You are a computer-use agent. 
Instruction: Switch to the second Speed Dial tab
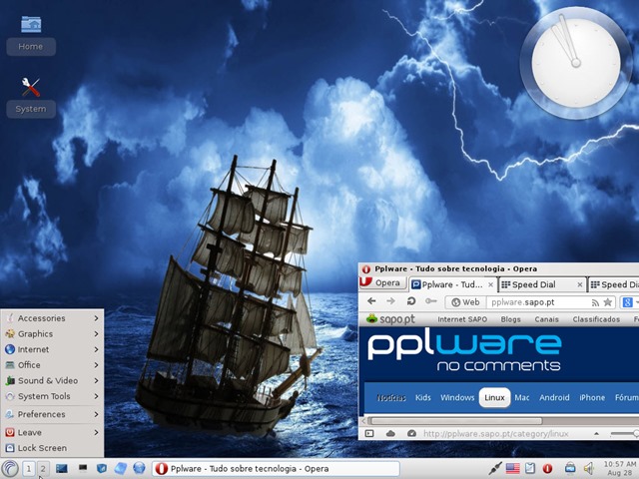(x=614, y=284)
